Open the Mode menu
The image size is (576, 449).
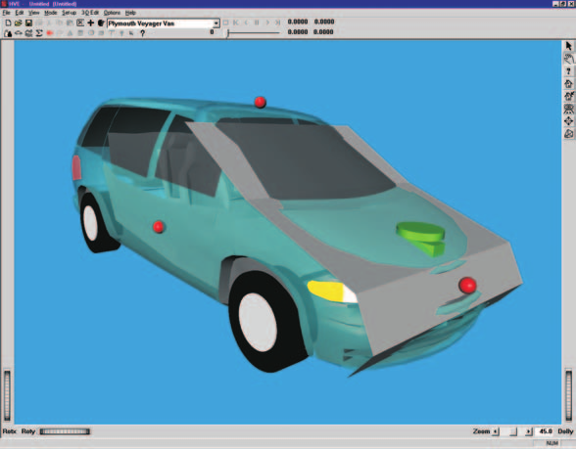point(51,13)
